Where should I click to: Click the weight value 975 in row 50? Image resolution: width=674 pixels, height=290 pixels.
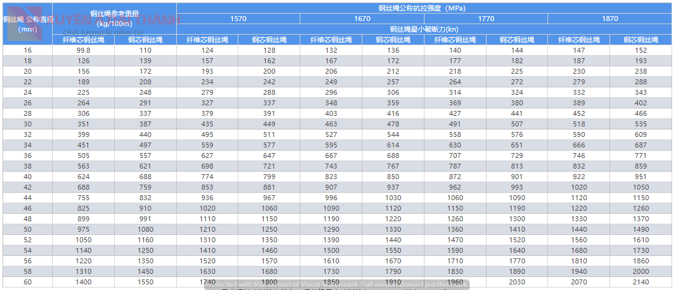coord(83,229)
